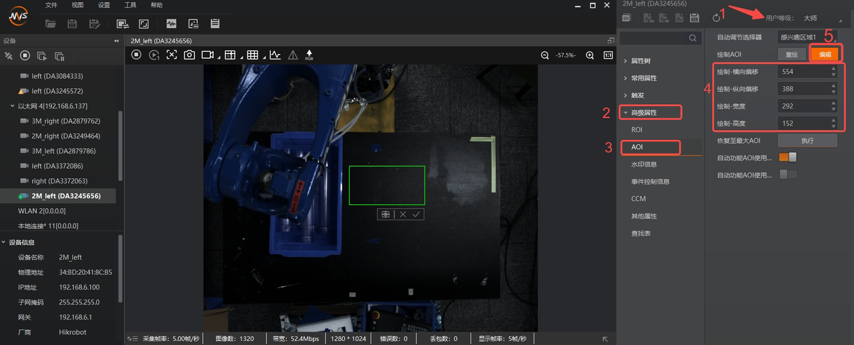Click the stop acquisition icon in viewer toolbar

137,55
